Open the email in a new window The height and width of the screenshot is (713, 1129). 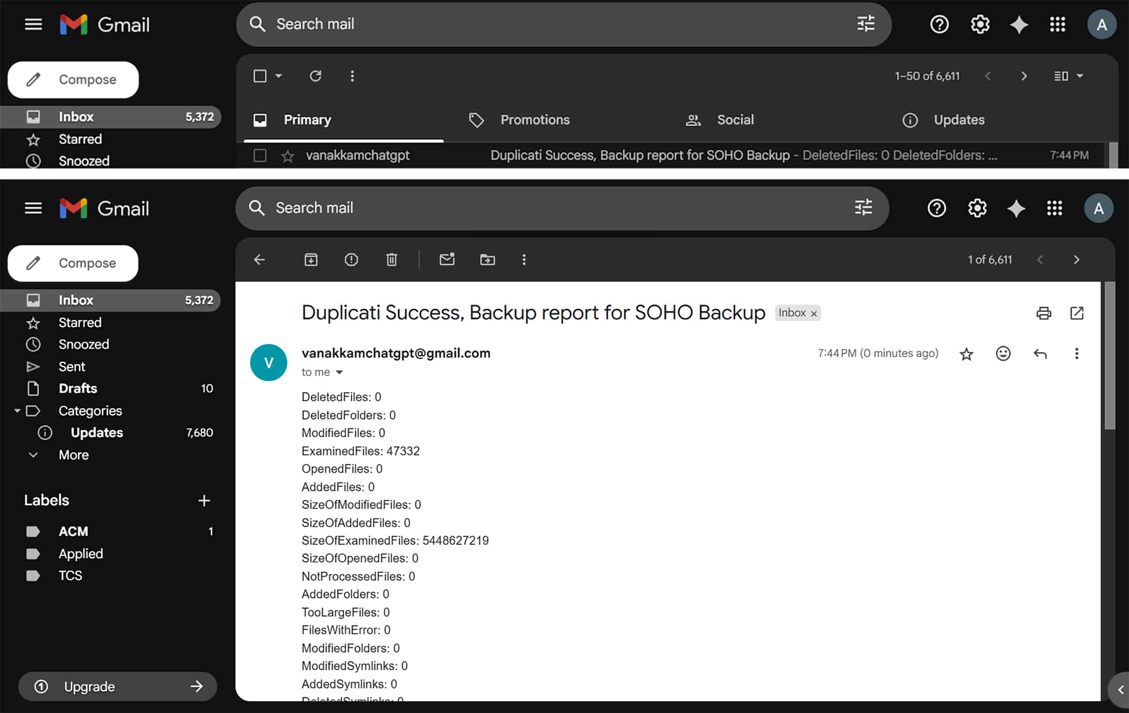click(x=1077, y=313)
